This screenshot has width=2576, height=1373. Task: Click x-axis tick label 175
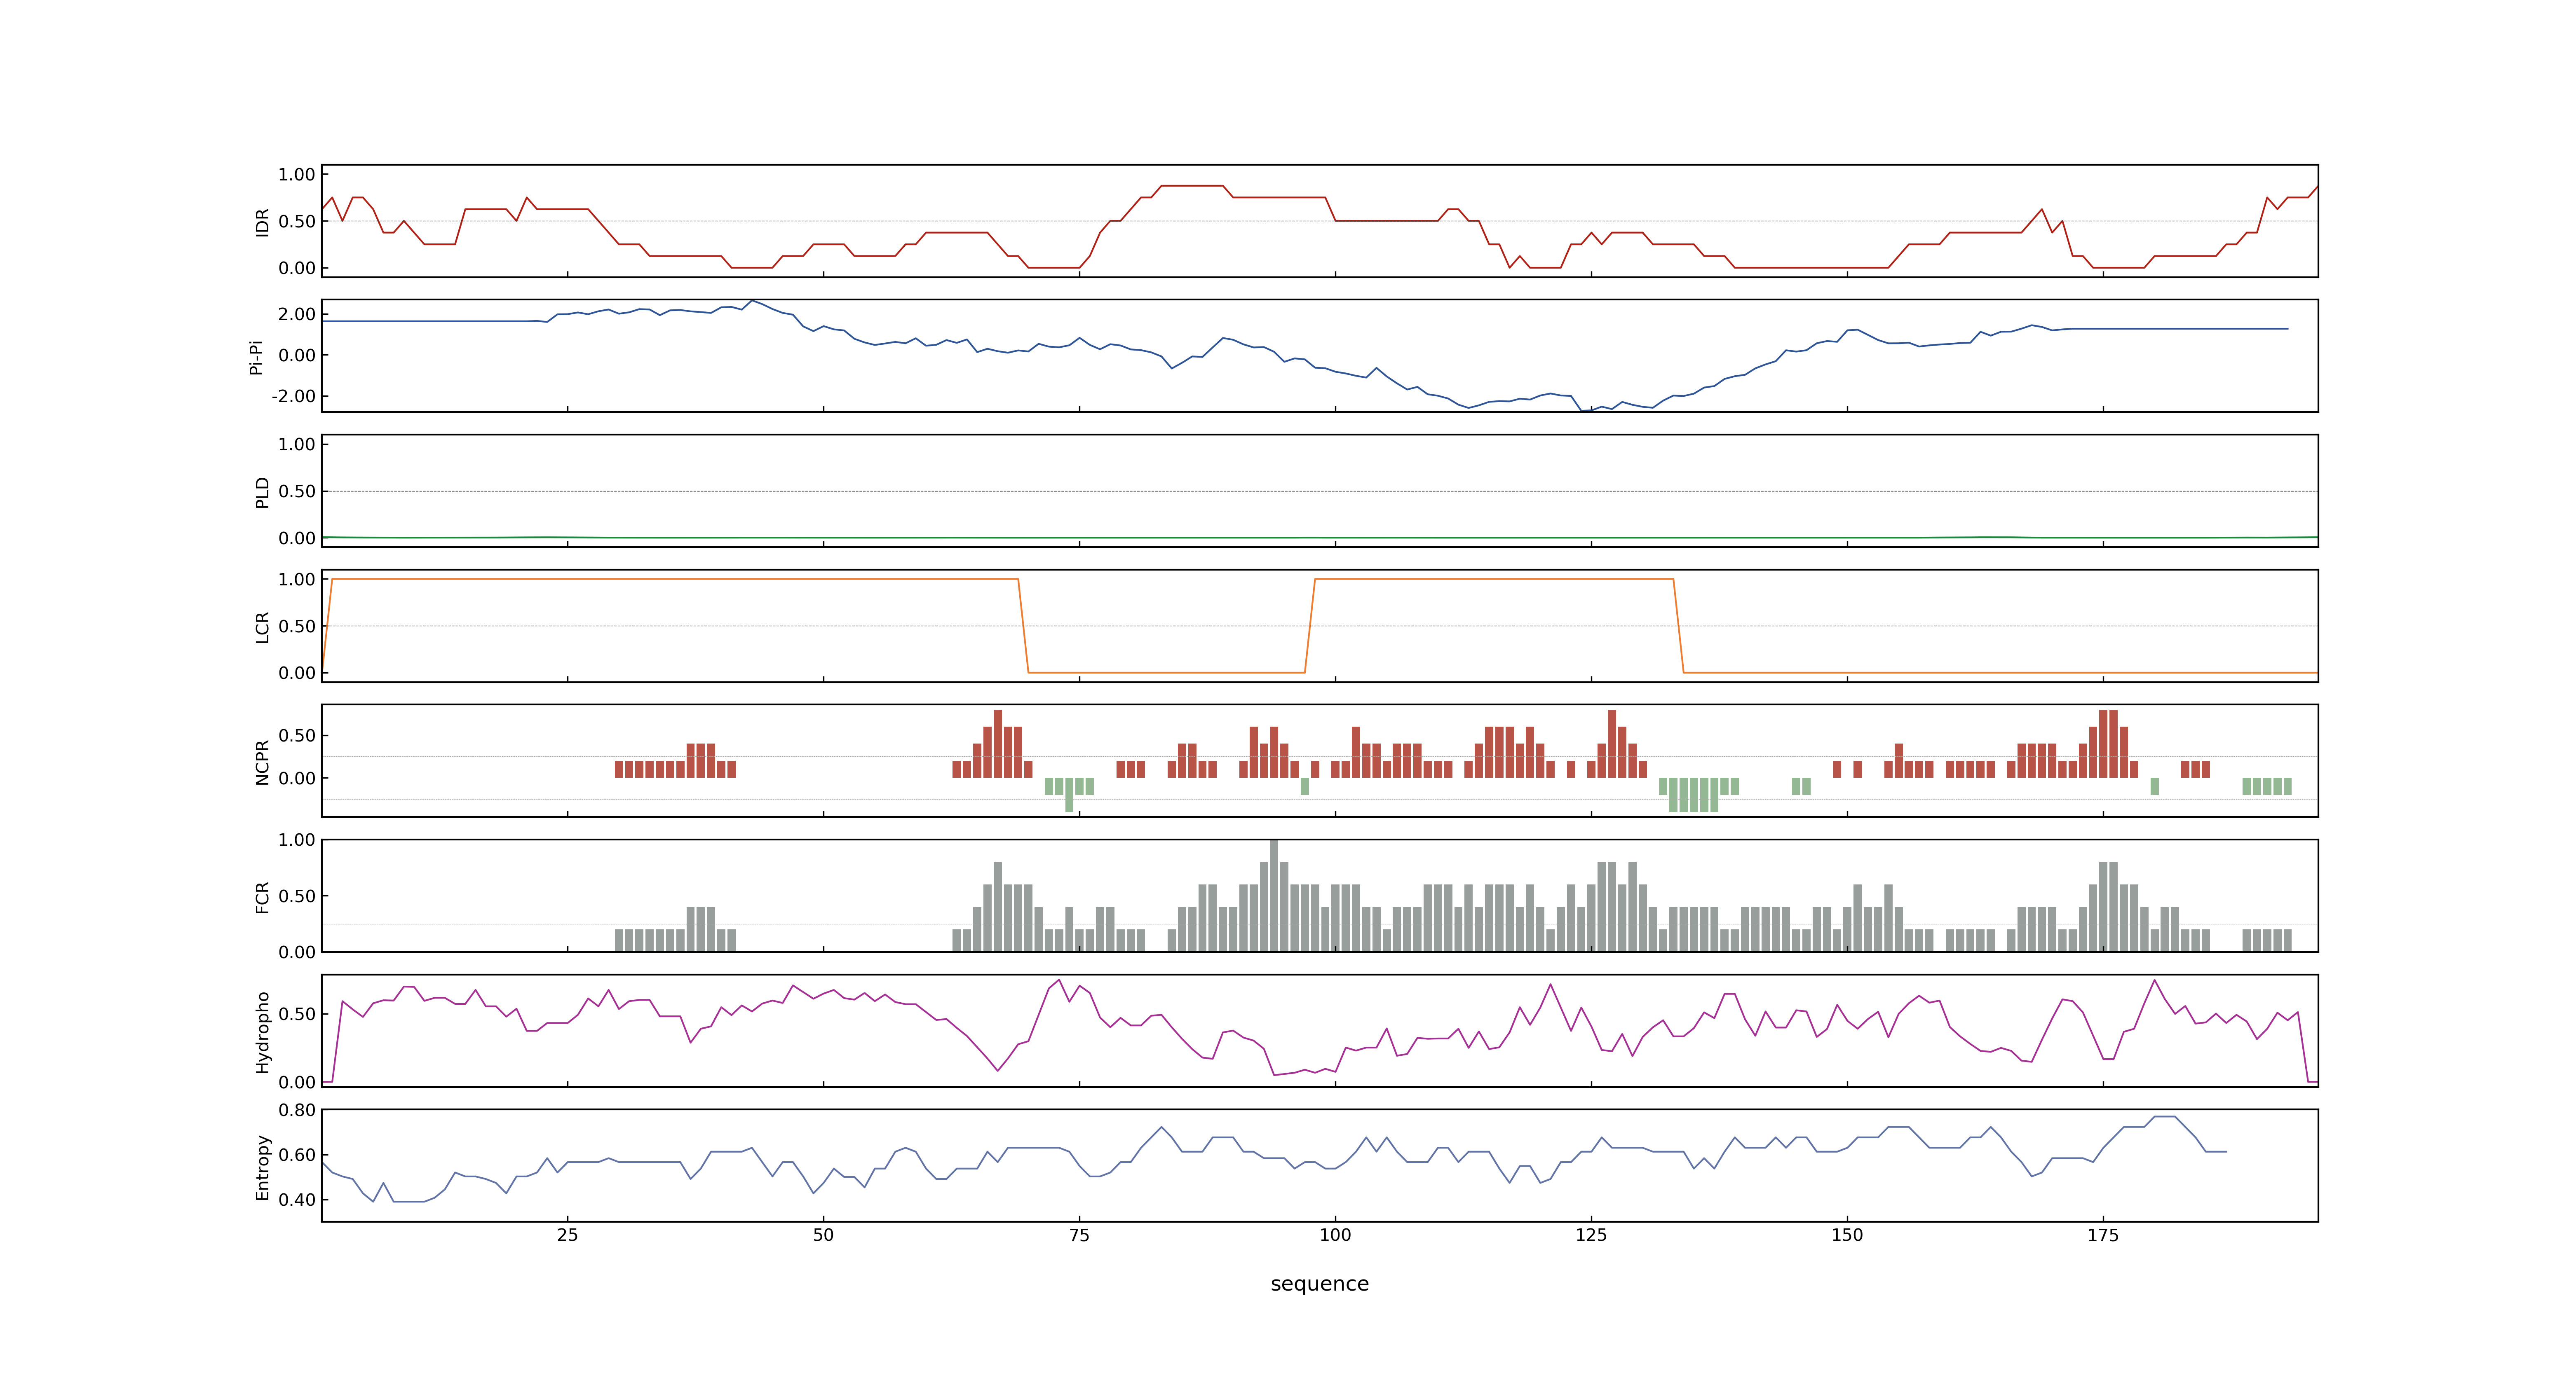coord(2103,1235)
